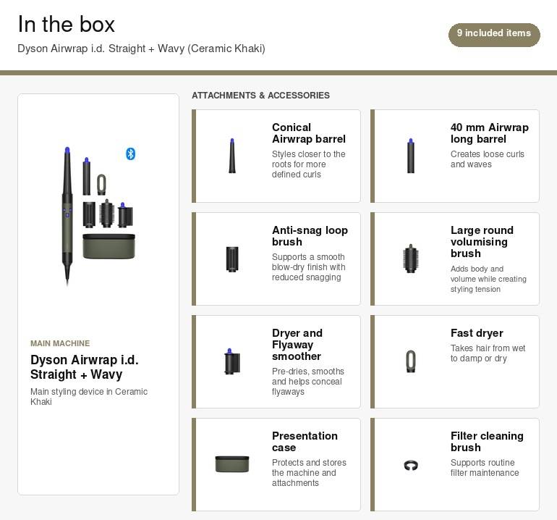Image resolution: width=557 pixels, height=520 pixels.
Task: Click the Conical Airwrap barrel product image
Action: pos(232,156)
